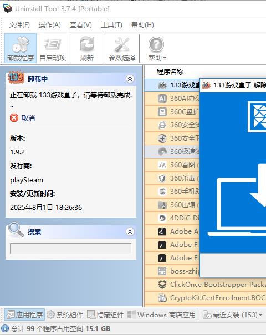Collapse the 搜索 panel with chevron
The height and width of the screenshot is (335, 266).
[x=130, y=231]
